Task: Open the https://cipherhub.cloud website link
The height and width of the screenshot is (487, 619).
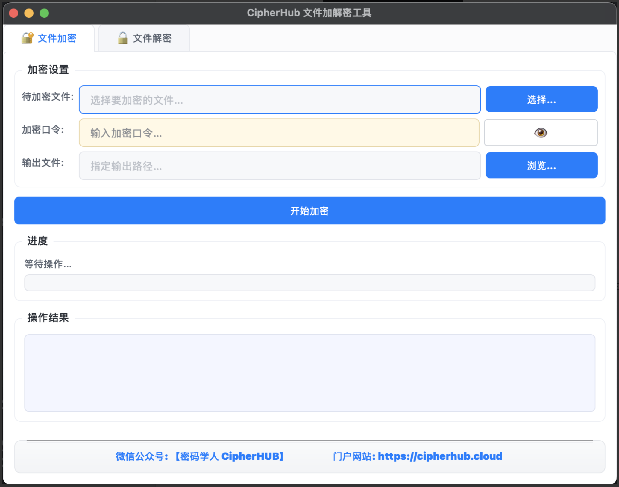Action: [440, 456]
